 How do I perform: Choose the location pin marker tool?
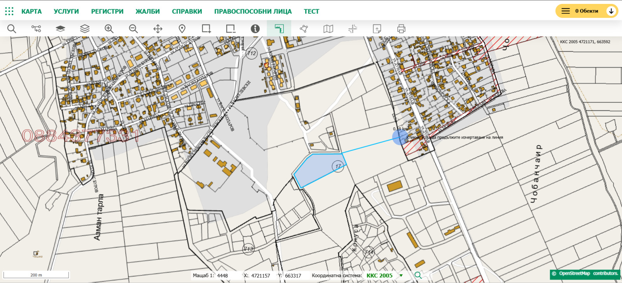(x=182, y=29)
